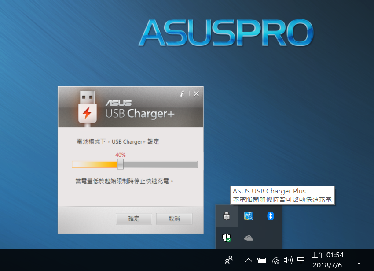Open ASUS USB Charger Plus tray icon
Image resolution: width=374 pixels, height=271 pixels.
227,216
